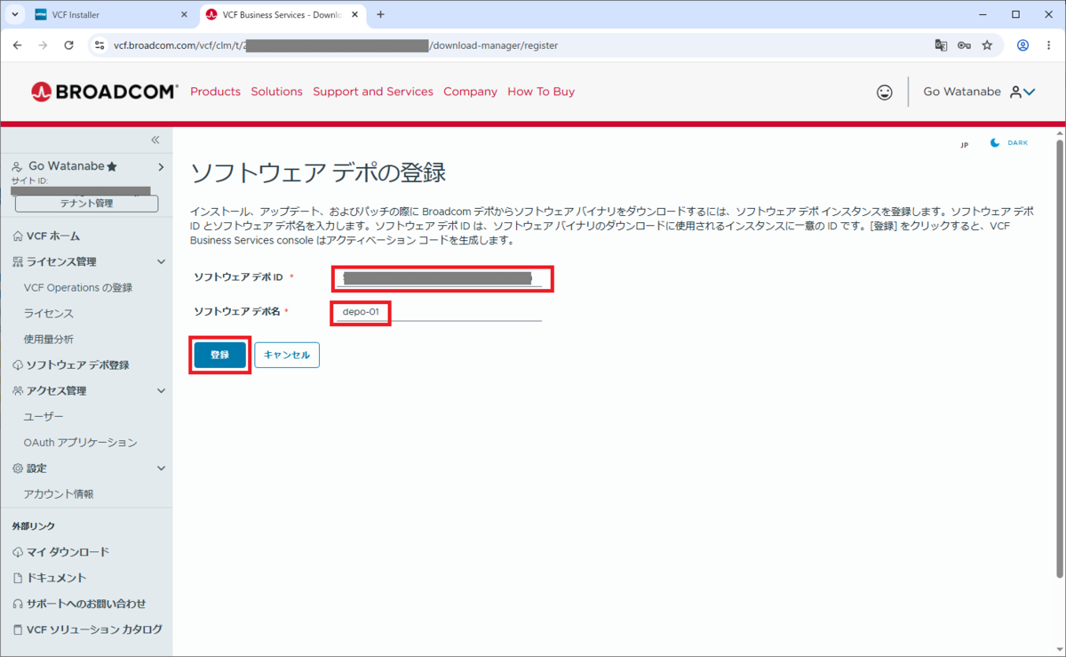This screenshot has width=1066, height=657.
Task: Click the 登録 button
Action: 220,355
